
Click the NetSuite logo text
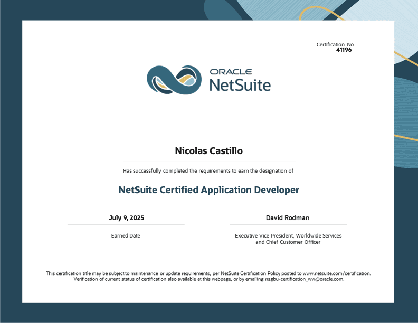[x=240, y=85]
